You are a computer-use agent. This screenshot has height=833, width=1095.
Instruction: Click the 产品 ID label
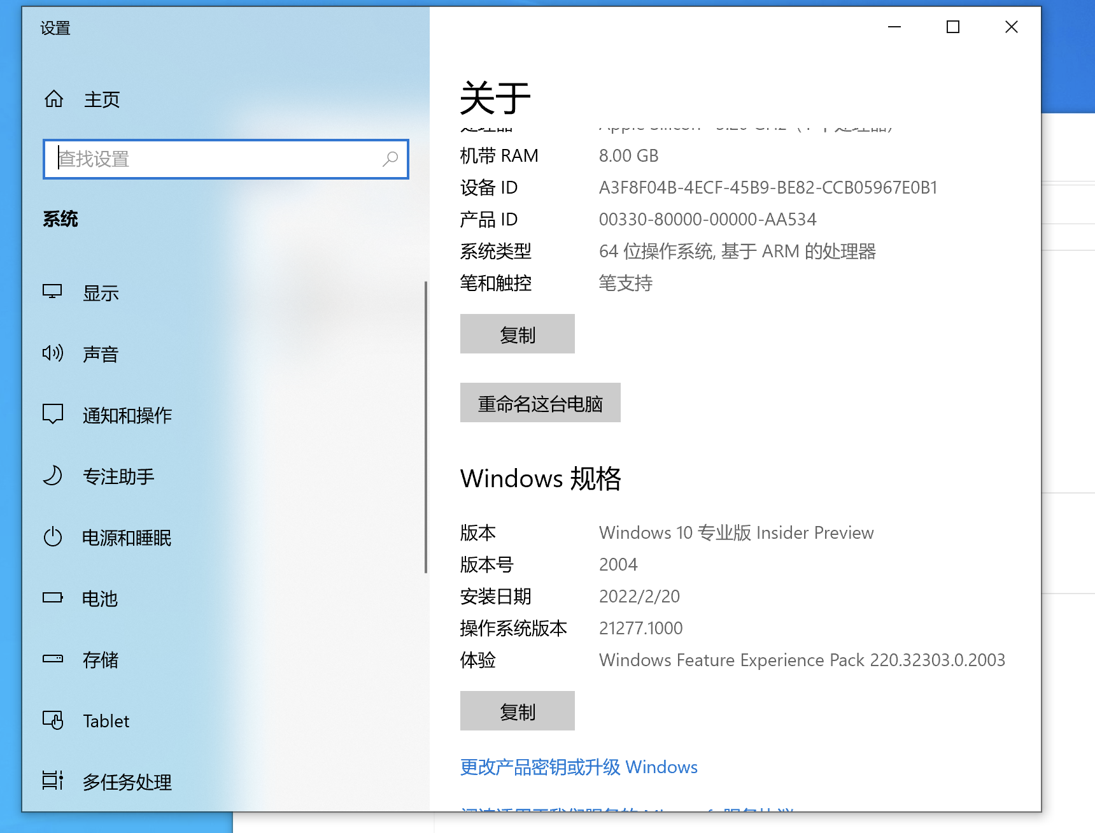click(x=489, y=219)
